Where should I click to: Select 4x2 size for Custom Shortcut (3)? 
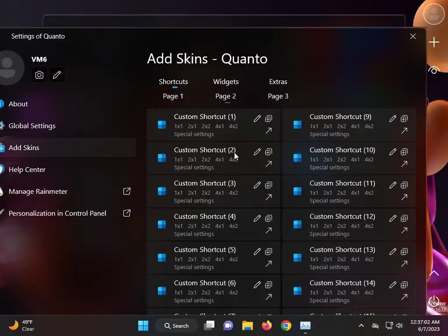coord(234,193)
